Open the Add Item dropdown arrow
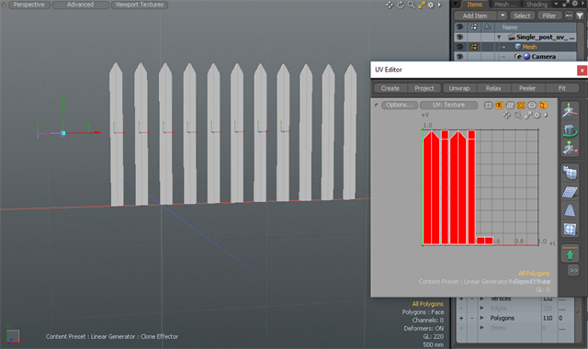The width and height of the screenshot is (588, 349). pyautogui.click(x=503, y=16)
